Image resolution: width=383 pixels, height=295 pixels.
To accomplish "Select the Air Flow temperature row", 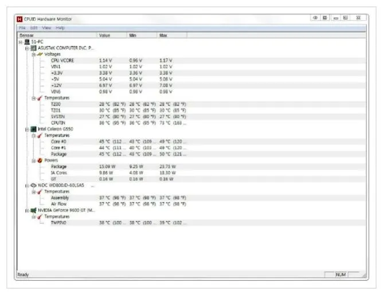I will pyautogui.click(x=208, y=204).
